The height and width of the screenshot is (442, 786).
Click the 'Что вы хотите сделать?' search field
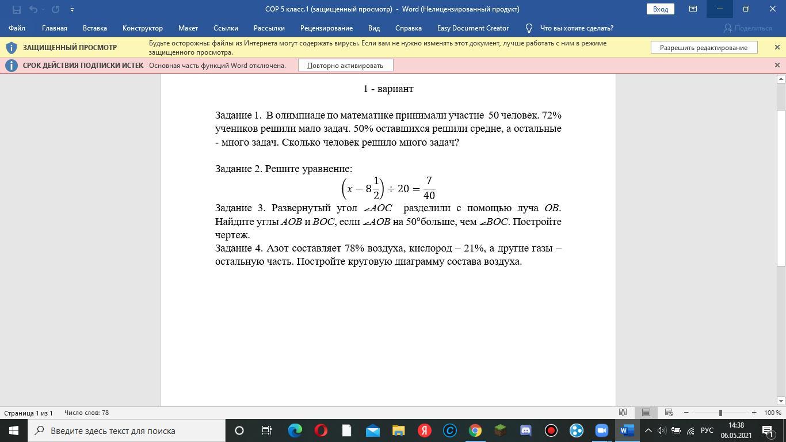(577, 28)
